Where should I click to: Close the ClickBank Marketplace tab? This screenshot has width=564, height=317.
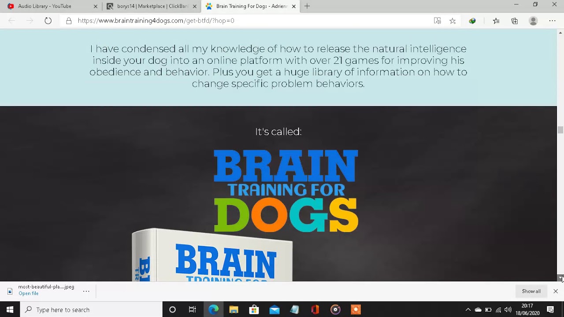pyautogui.click(x=195, y=6)
